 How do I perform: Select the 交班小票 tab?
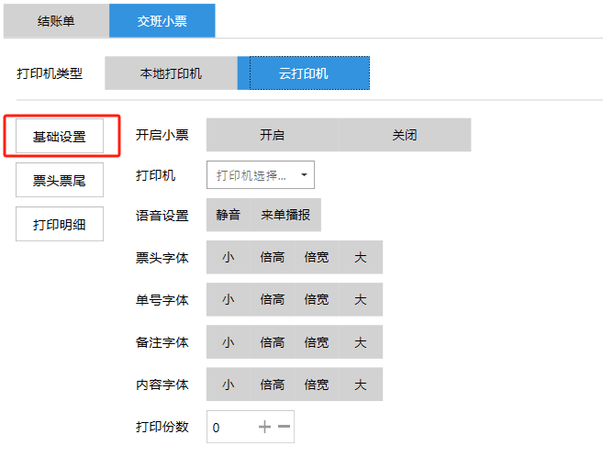coord(162,20)
